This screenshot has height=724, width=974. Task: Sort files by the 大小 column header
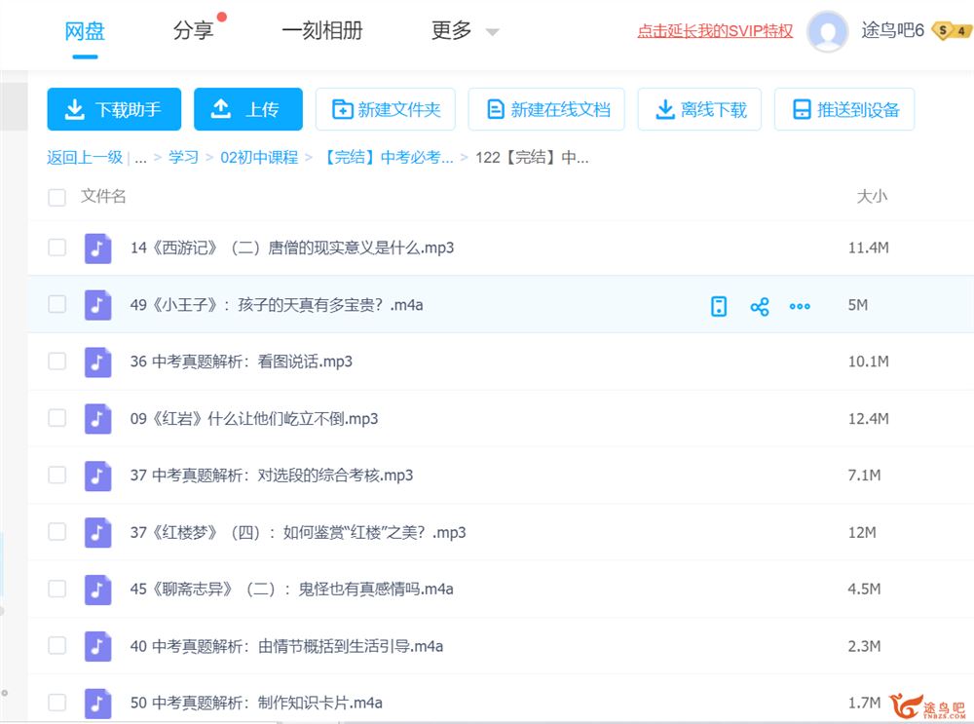871,197
